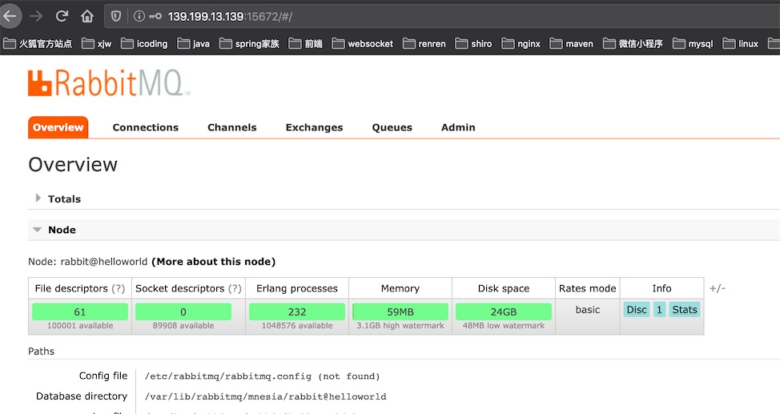This screenshot has width=780, height=414.
Task: Click the Socket descriptors help (?) link
Action: click(x=235, y=288)
